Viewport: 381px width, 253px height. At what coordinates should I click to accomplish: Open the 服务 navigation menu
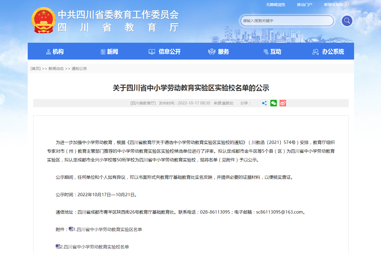(218, 52)
